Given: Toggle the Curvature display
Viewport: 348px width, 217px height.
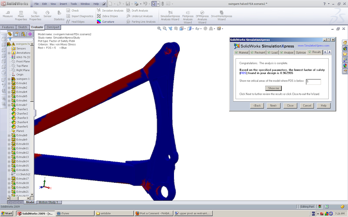Looking at the screenshot, I should (105, 22).
